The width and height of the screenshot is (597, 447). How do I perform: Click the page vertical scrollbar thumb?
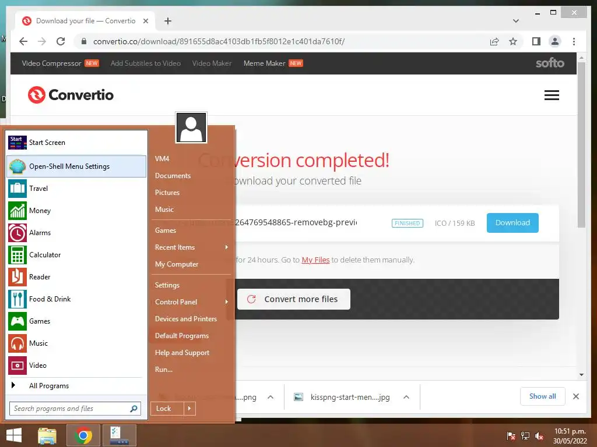click(581, 144)
